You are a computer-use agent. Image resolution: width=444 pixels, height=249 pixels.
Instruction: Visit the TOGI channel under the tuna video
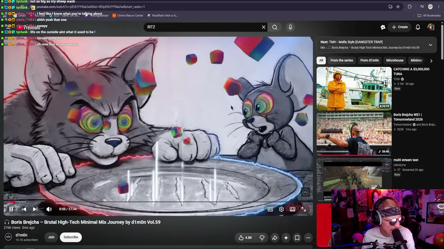[397, 79]
